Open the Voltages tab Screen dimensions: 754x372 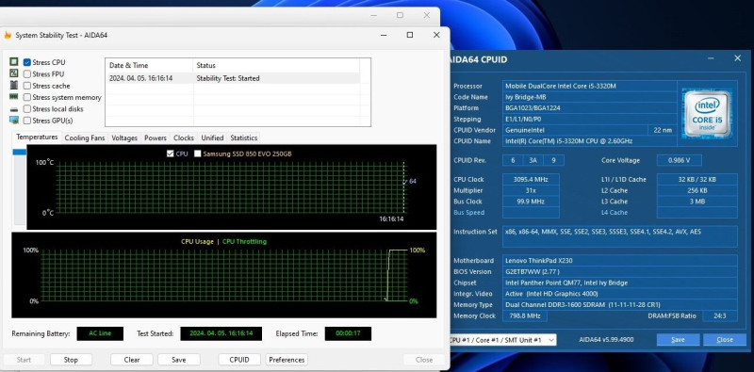pos(124,137)
